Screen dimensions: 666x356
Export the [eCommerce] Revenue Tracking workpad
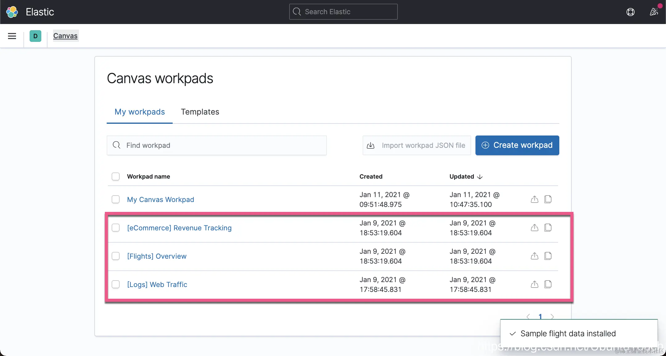534,228
